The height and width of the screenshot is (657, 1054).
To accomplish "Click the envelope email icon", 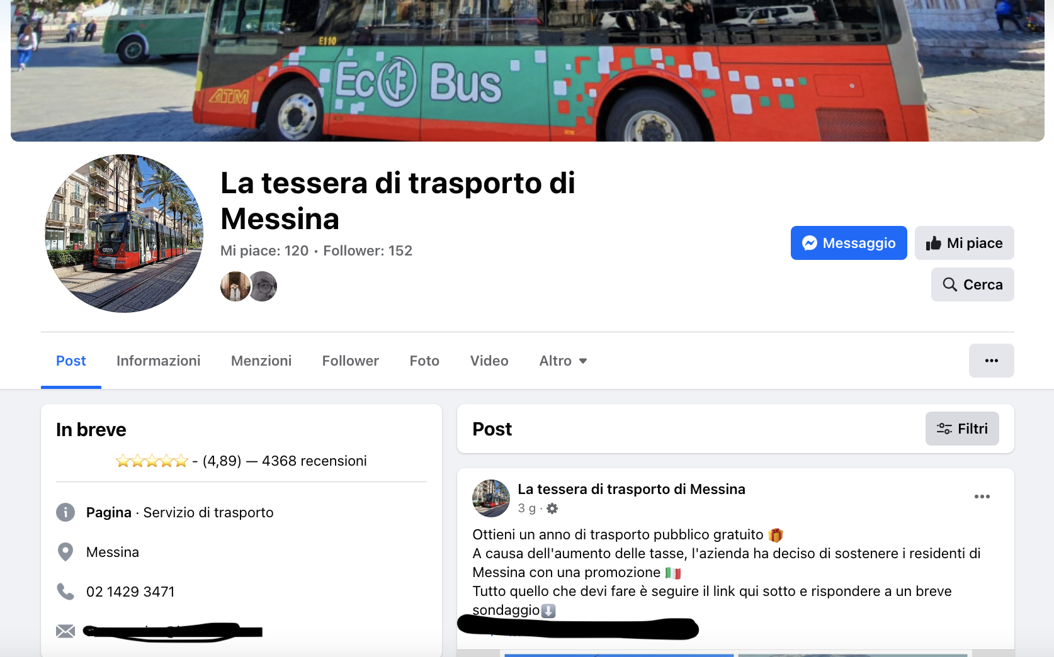I will 65,631.
